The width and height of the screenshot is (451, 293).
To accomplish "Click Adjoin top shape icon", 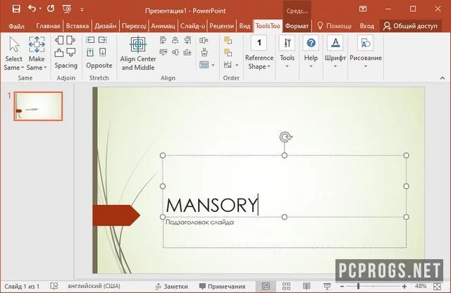I will (x=59, y=53).
